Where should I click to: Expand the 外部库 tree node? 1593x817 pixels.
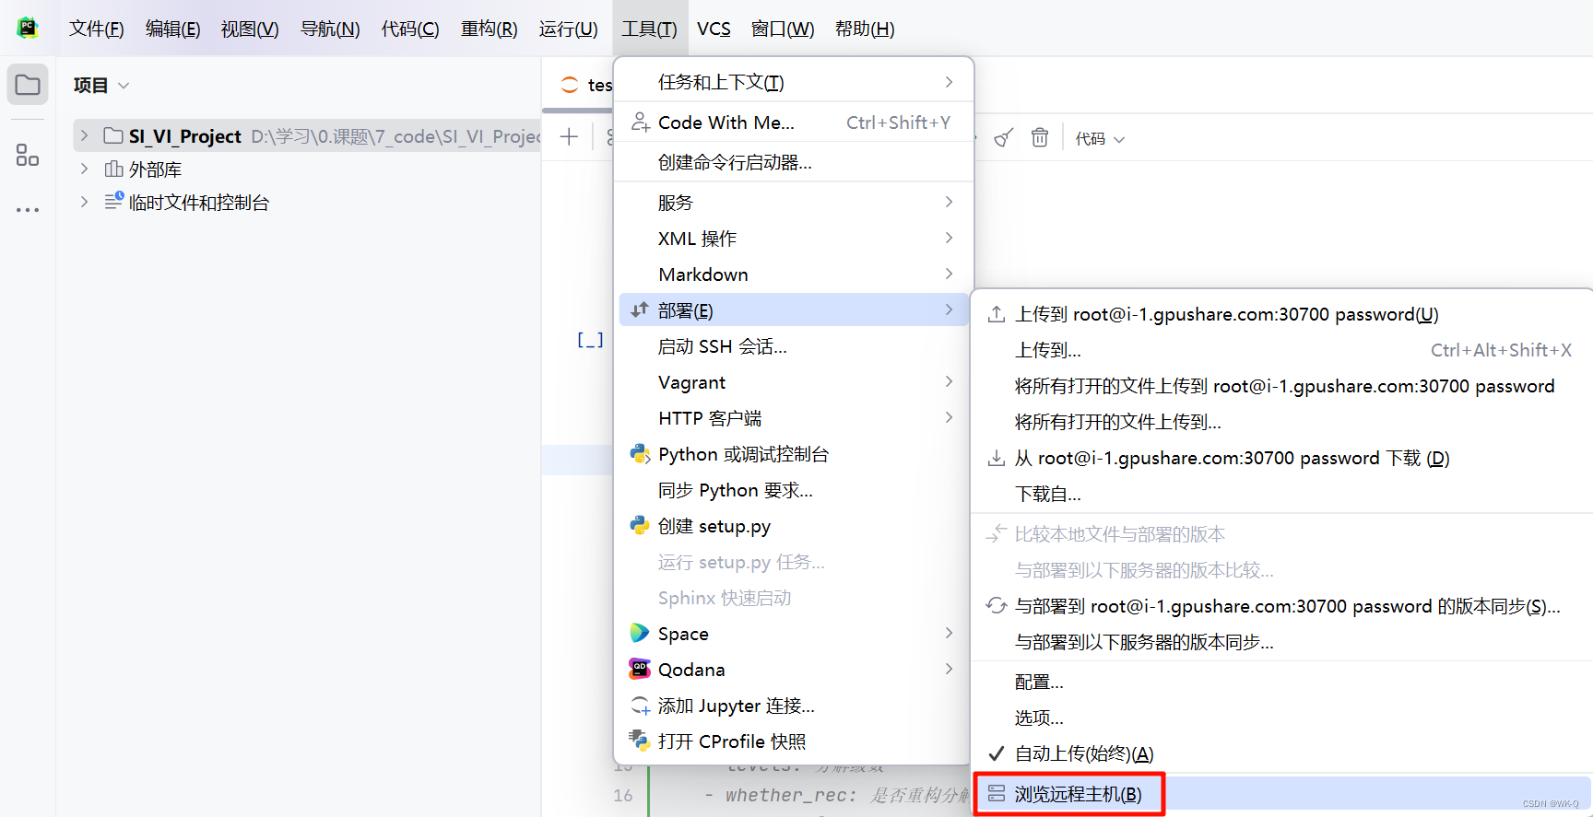pos(84,169)
